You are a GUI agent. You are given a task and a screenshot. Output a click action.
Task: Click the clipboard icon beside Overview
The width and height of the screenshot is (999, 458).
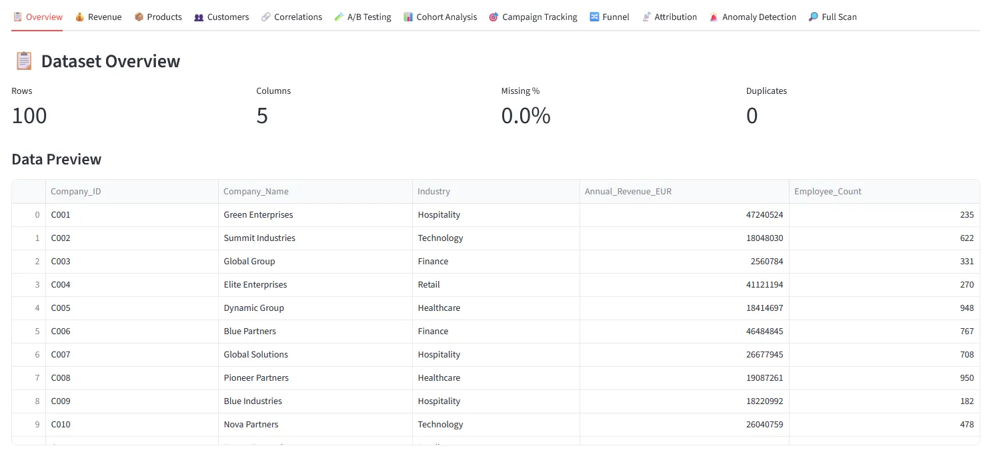[18, 17]
